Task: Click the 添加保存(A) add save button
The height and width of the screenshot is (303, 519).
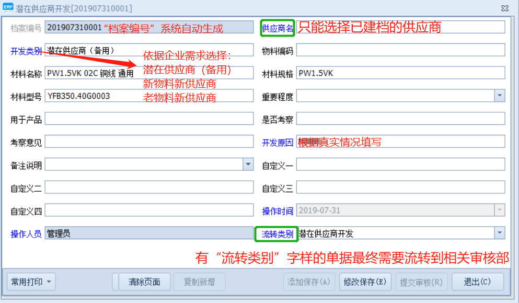Action: click(308, 282)
